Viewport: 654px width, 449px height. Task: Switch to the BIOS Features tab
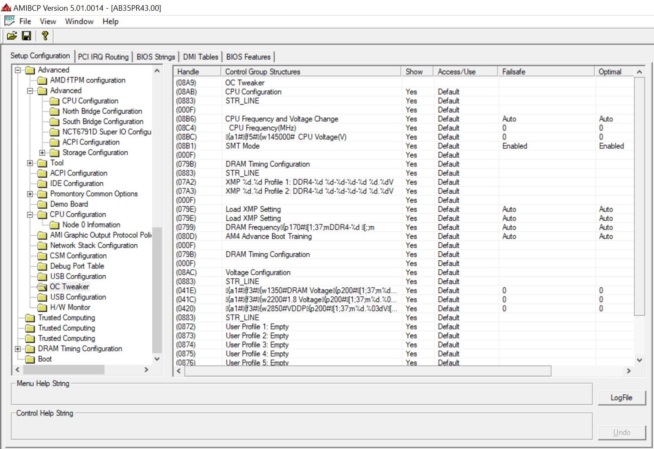pos(248,57)
